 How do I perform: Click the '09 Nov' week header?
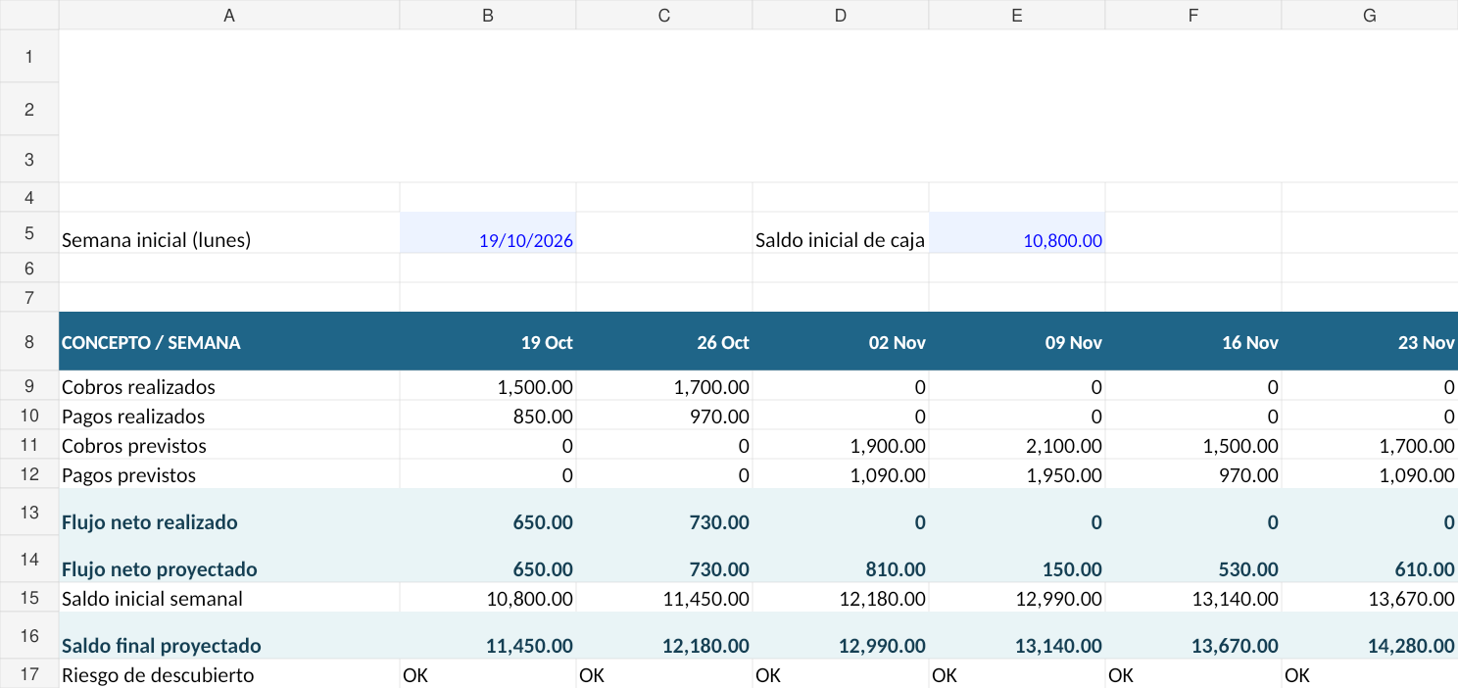[1017, 341]
